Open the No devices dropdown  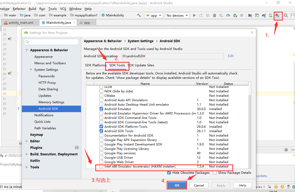[177, 15]
